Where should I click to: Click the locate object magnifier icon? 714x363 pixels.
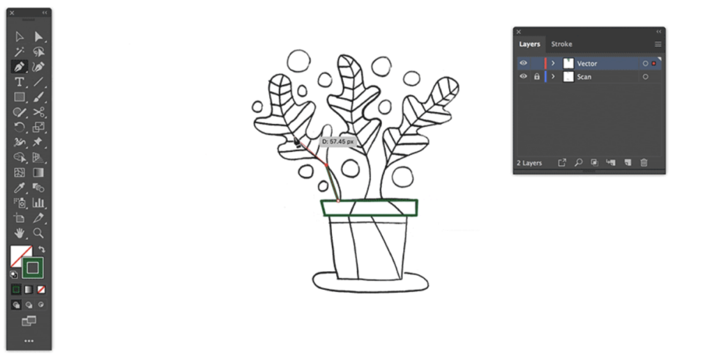click(x=579, y=163)
